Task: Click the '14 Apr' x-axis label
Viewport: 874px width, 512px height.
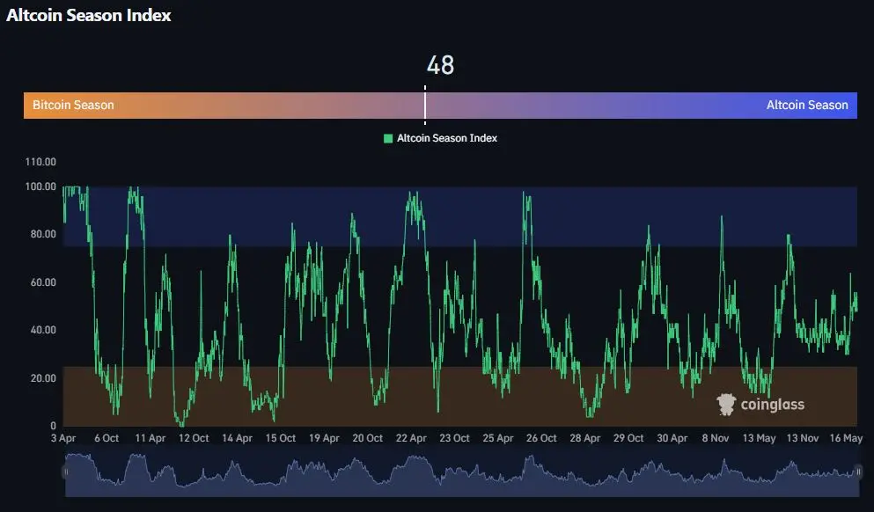Action: 237,438
